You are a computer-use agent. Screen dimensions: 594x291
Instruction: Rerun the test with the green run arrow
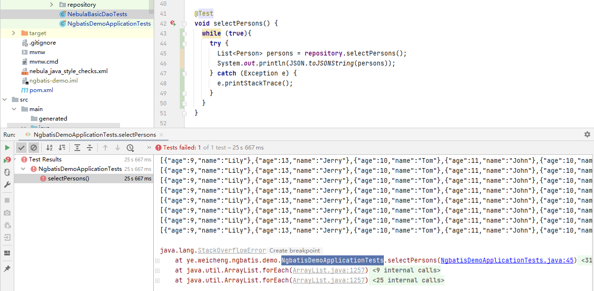click(x=7, y=147)
